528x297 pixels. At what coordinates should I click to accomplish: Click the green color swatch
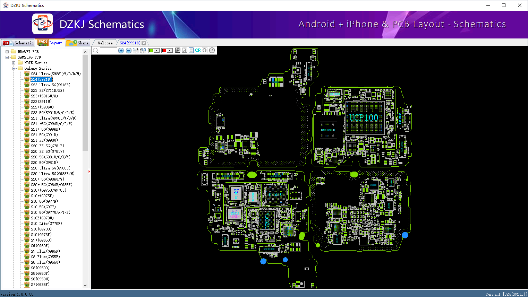click(x=151, y=51)
